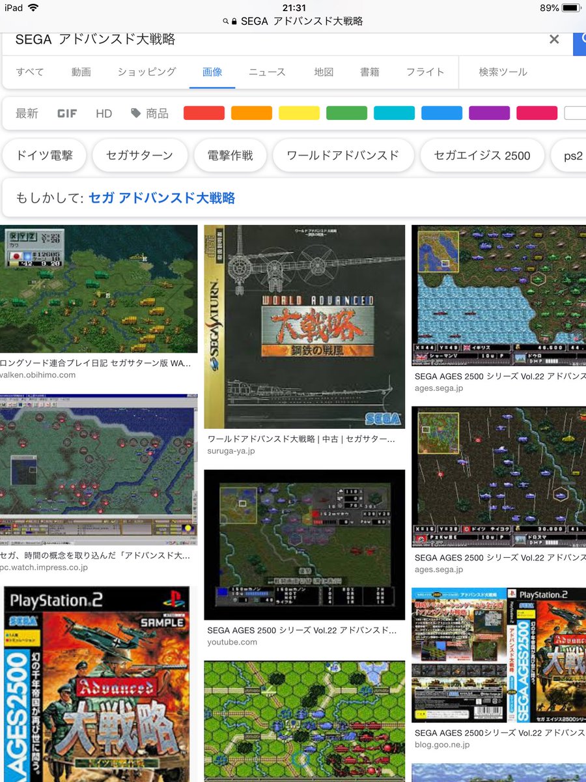The width and height of the screenshot is (586, 782).
Task: Visit the suruga-ya.jp source link
Action: pyautogui.click(x=231, y=451)
